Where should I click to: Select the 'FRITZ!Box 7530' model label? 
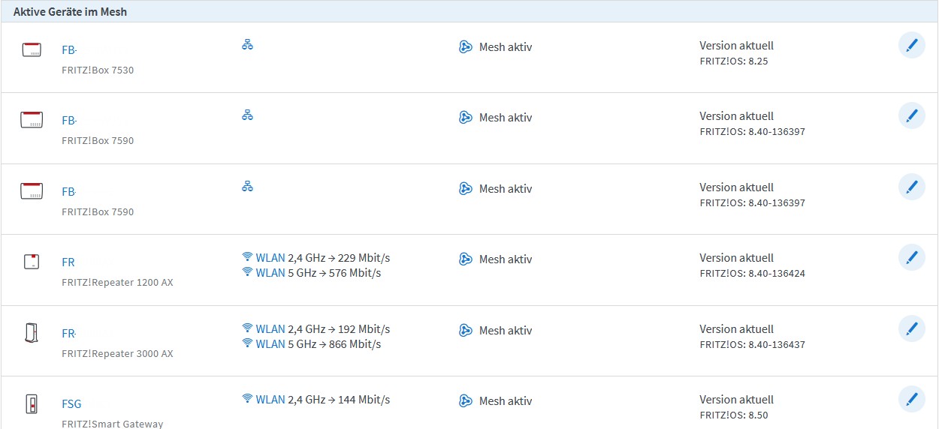pyautogui.click(x=98, y=70)
